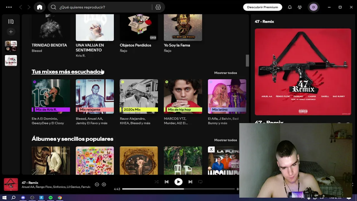Open colorful doodle popular album cover
The image size is (357, 201).
(95, 161)
